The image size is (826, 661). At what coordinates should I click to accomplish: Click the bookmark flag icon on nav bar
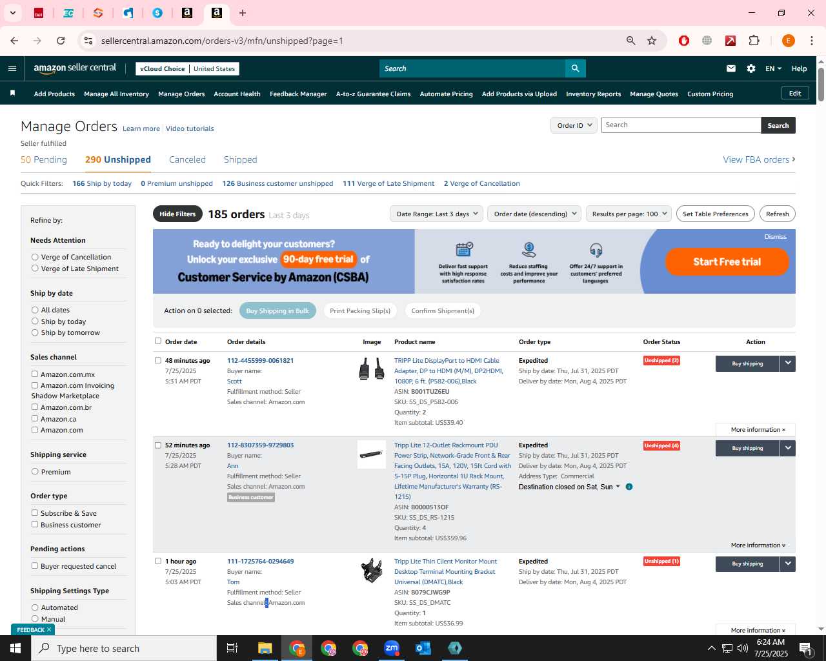click(12, 94)
